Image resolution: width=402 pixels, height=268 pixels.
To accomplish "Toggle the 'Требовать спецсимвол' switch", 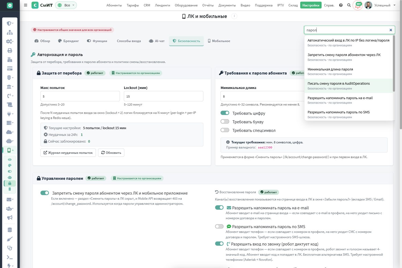I will coord(225,130).
